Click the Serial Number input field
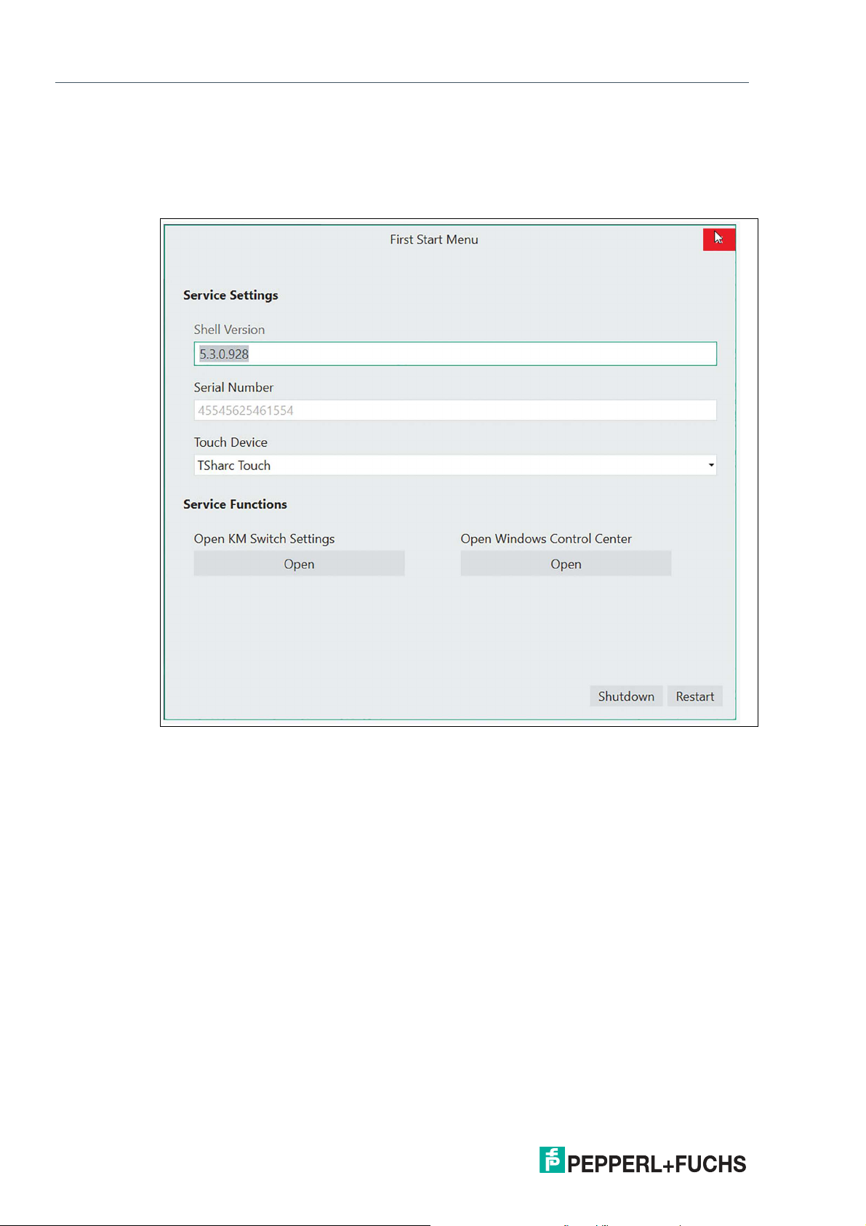Viewport: 866px width, 1226px height. click(455, 410)
